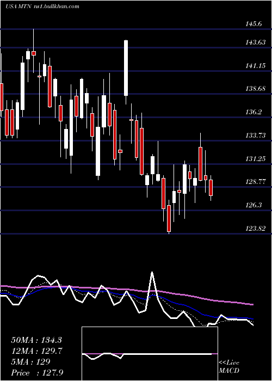Click the Price : 127.9 readout
The image size is (272, 381).
(37, 373)
